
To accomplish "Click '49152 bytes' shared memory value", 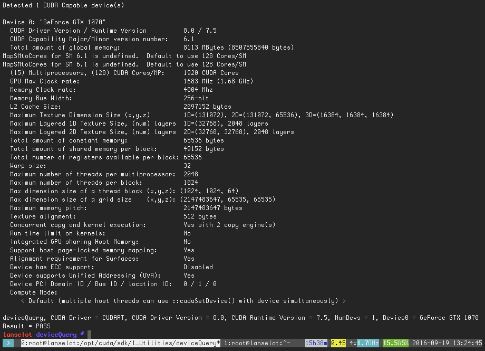I will tap(203, 149).
